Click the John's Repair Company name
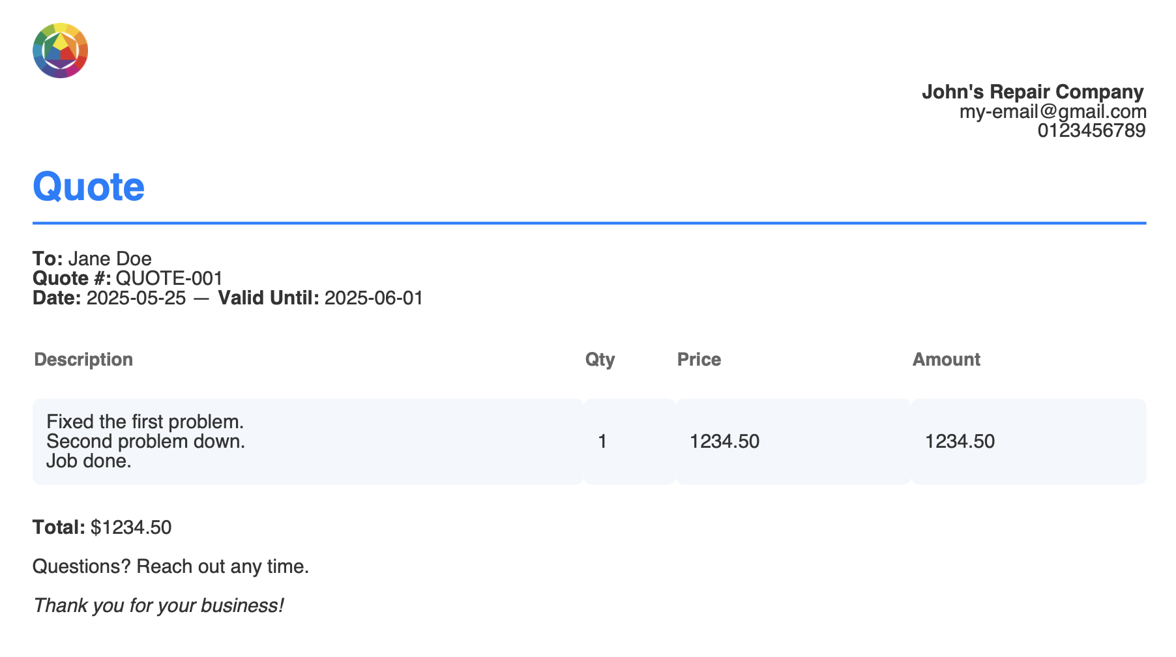This screenshot has width=1176, height=657. 1033,92
